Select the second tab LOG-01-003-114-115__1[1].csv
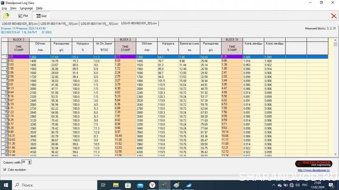 pyautogui.click(x=59, y=24)
